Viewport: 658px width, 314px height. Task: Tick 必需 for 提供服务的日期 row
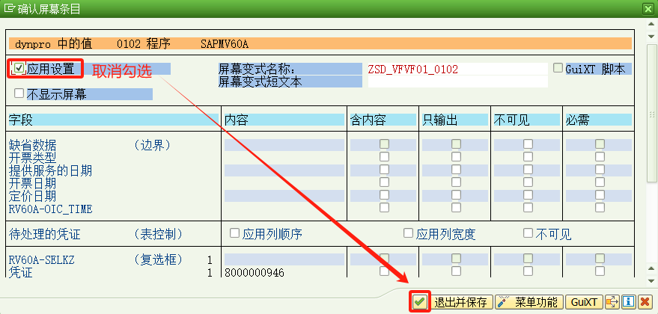pyautogui.click(x=600, y=170)
